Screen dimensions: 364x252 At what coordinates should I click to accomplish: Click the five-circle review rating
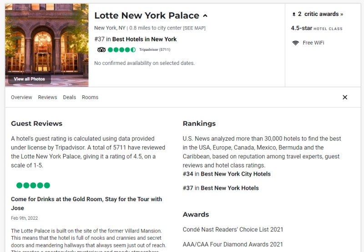[x=33, y=185]
